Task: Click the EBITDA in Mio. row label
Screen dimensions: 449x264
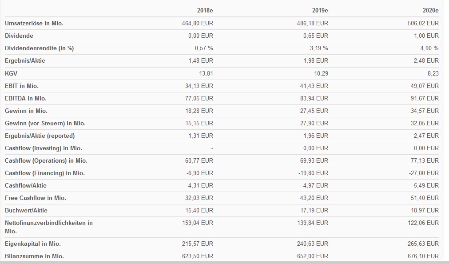Action: point(26,98)
